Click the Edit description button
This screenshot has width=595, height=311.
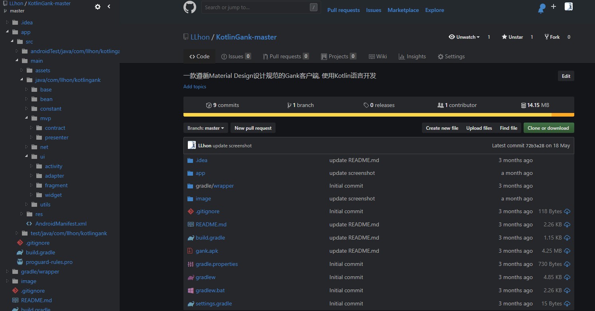(566, 76)
